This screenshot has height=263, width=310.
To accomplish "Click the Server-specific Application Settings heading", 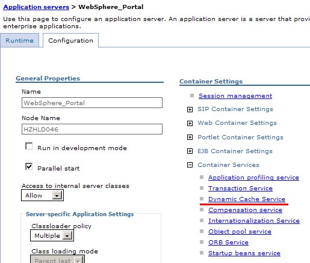I will [80, 214].
